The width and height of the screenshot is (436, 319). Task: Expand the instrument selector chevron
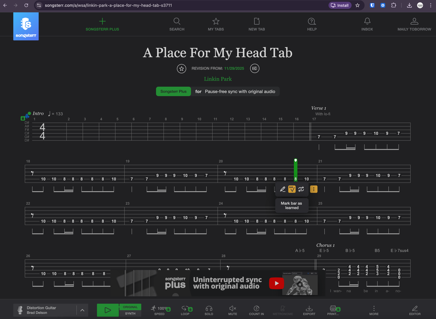(82, 310)
